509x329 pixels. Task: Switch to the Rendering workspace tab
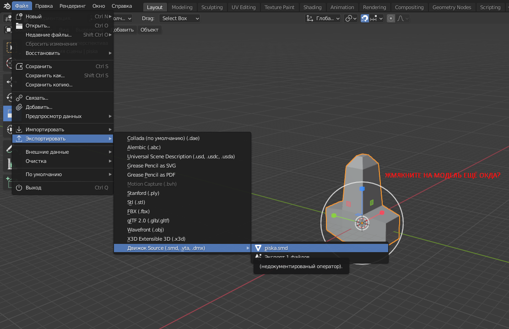[x=374, y=7]
